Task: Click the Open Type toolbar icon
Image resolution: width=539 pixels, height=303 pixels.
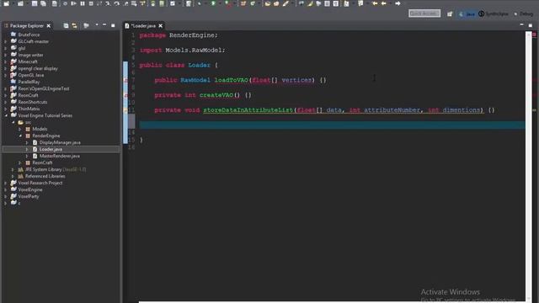Action: coord(268,3)
